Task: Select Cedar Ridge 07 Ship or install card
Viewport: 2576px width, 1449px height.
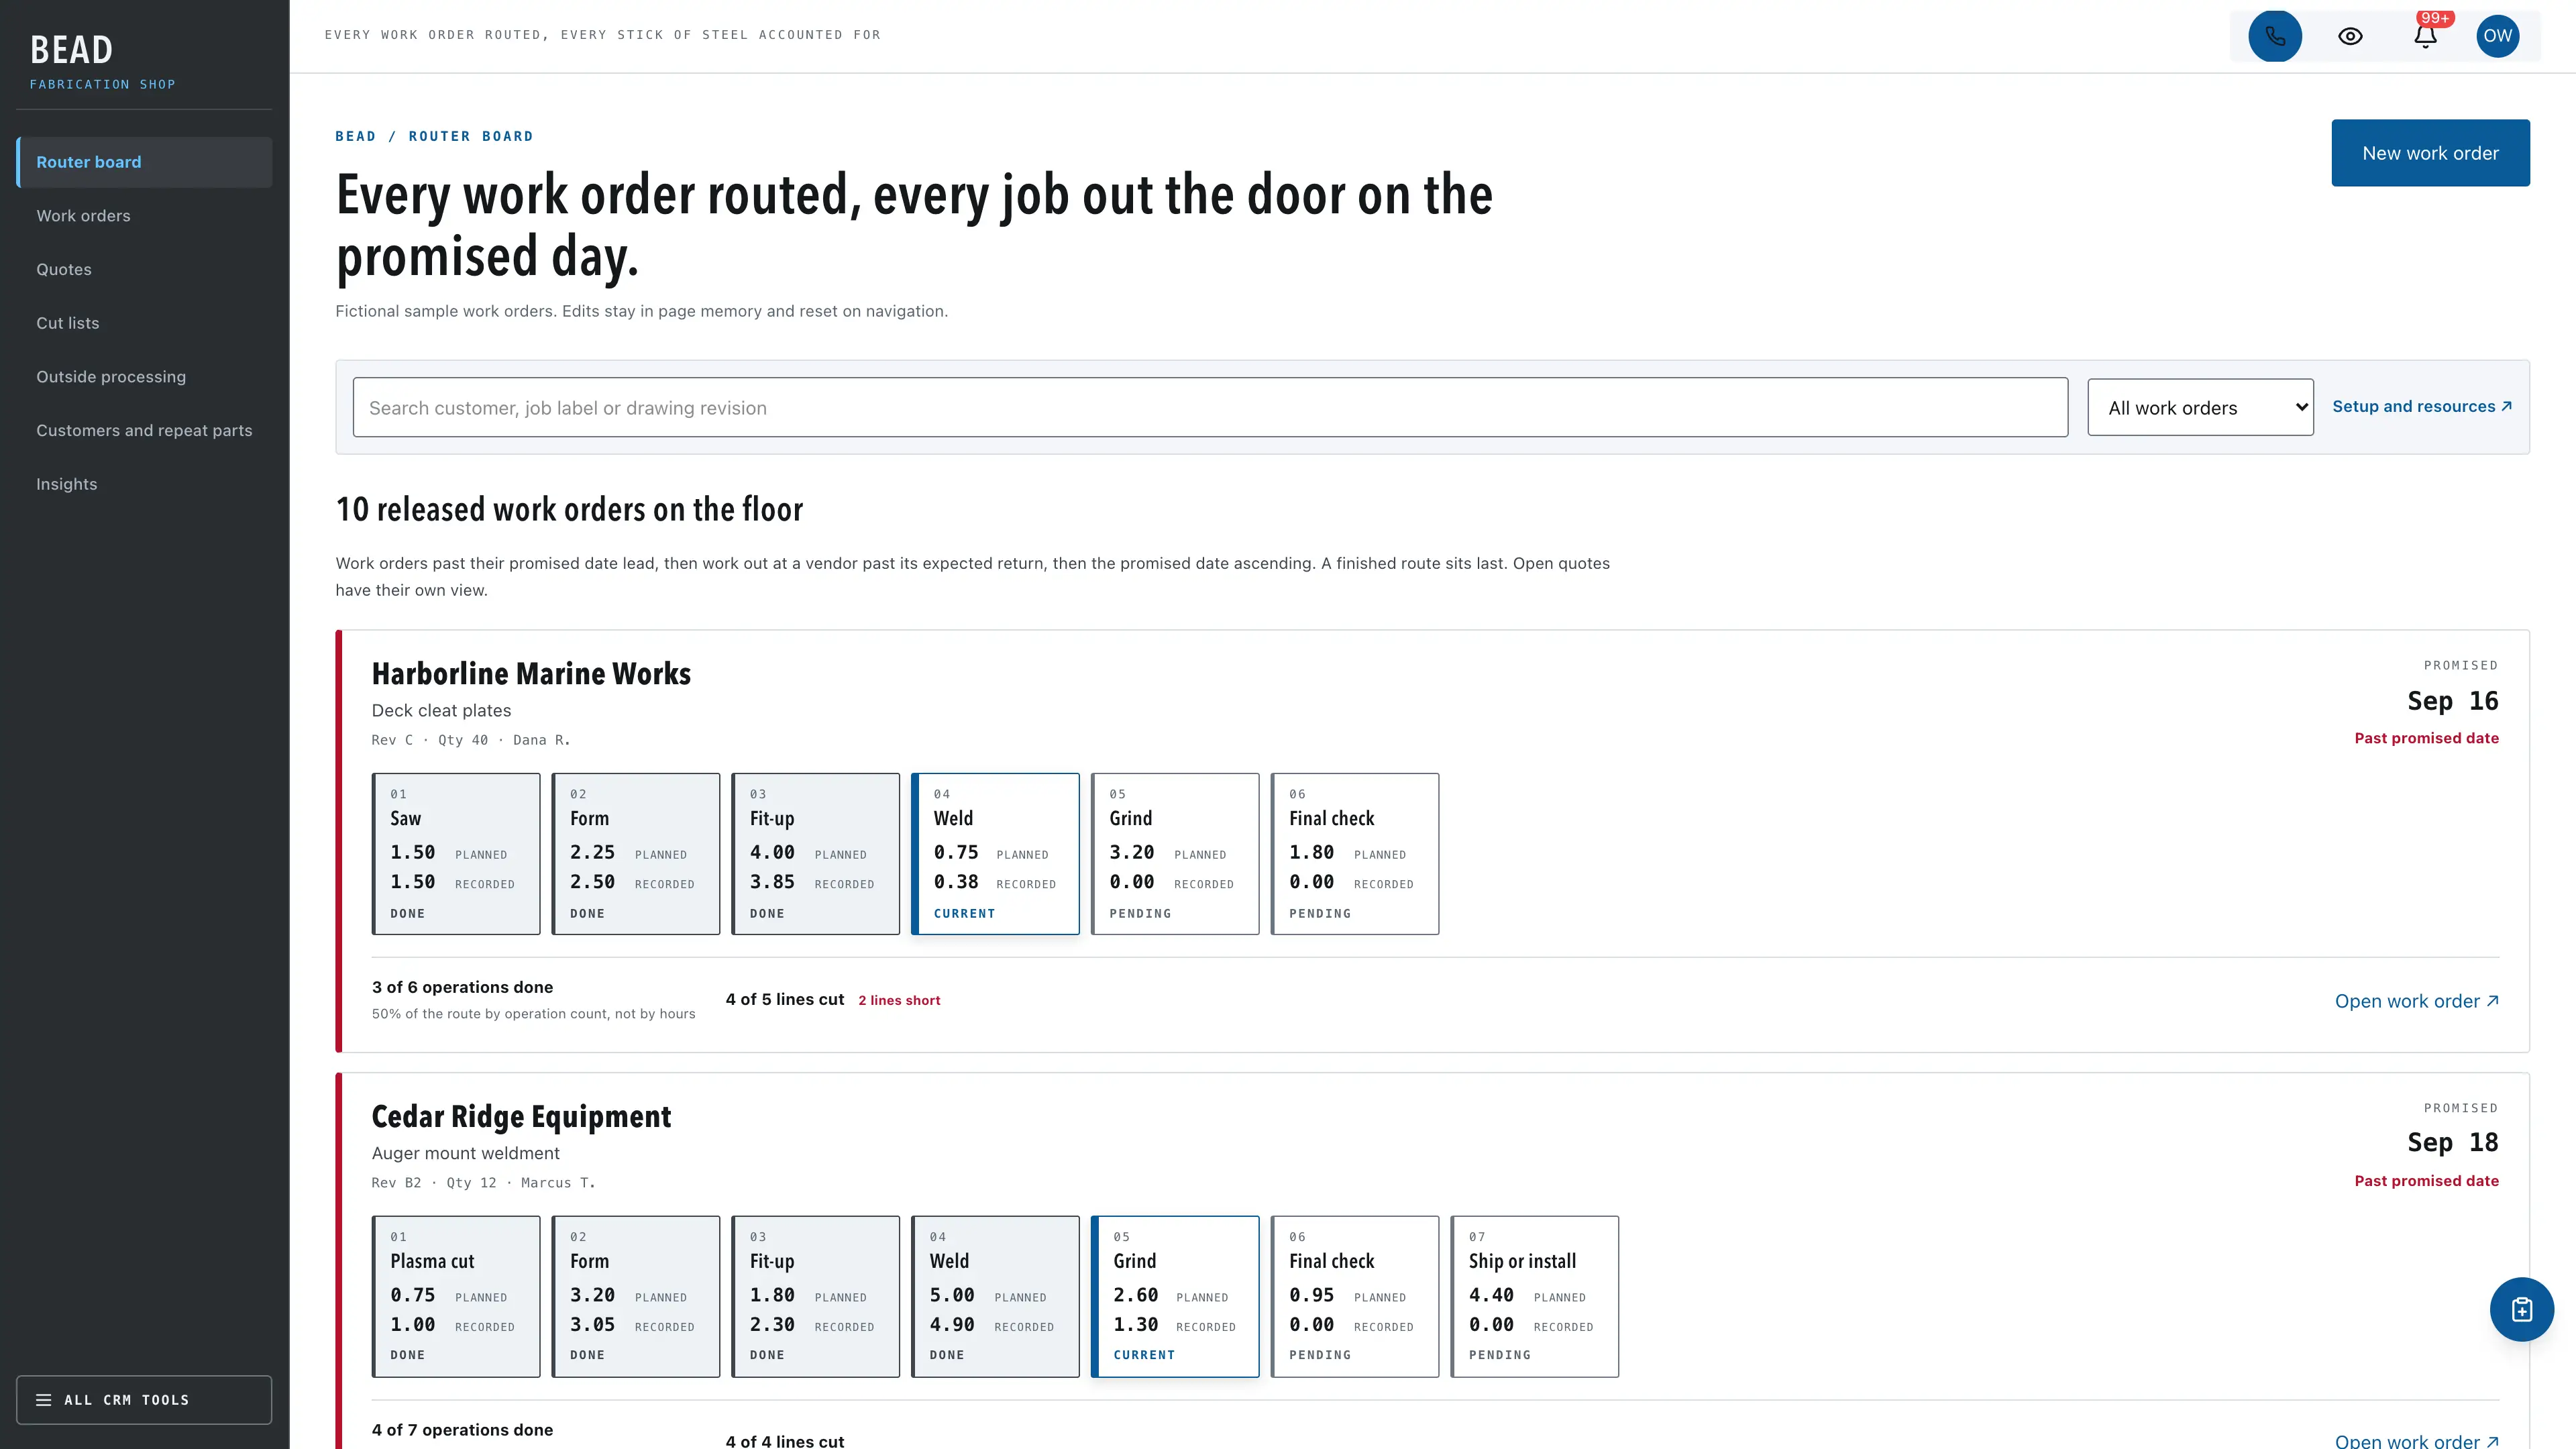Action: (1535, 1296)
